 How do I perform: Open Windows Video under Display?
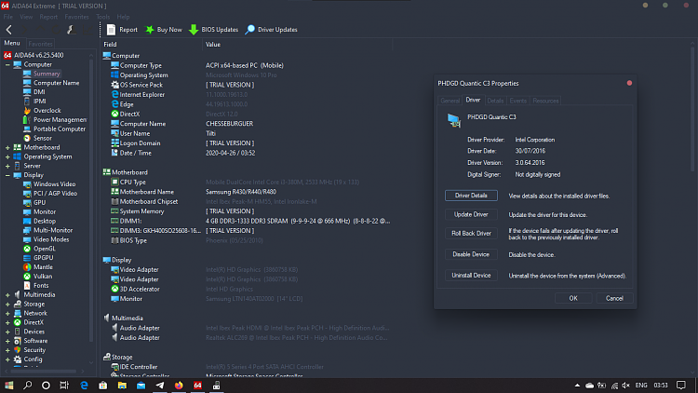[x=54, y=184]
